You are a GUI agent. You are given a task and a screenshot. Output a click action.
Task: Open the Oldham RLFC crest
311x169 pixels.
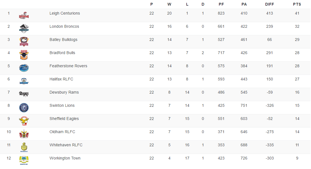24,134
